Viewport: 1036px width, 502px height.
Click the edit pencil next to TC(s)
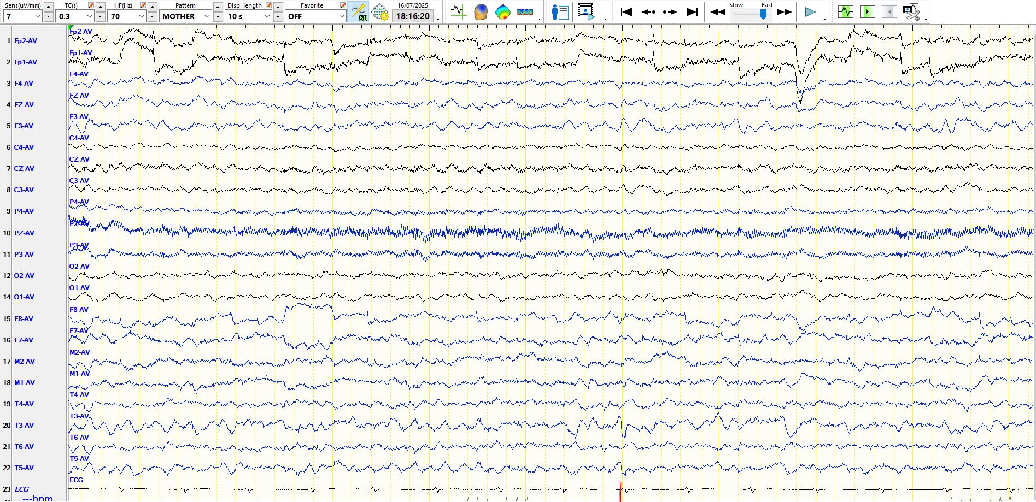point(91,5)
